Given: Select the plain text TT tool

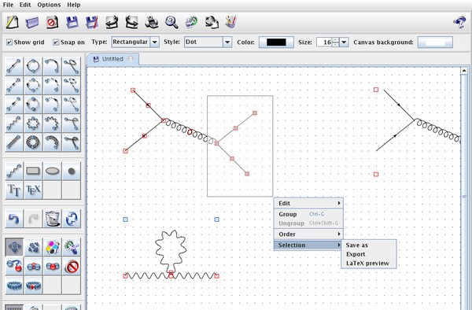Looking at the screenshot, I should tap(14, 190).
